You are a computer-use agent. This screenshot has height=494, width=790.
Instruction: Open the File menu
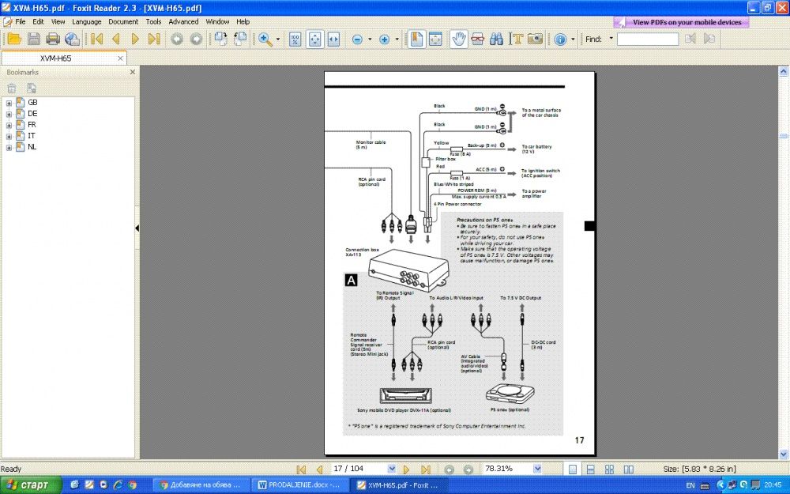[21, 21]
